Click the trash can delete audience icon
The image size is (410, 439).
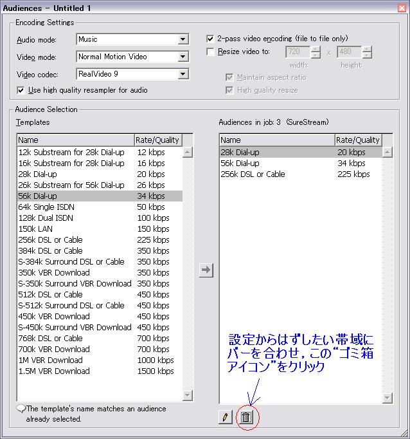[x=246, y=417]
